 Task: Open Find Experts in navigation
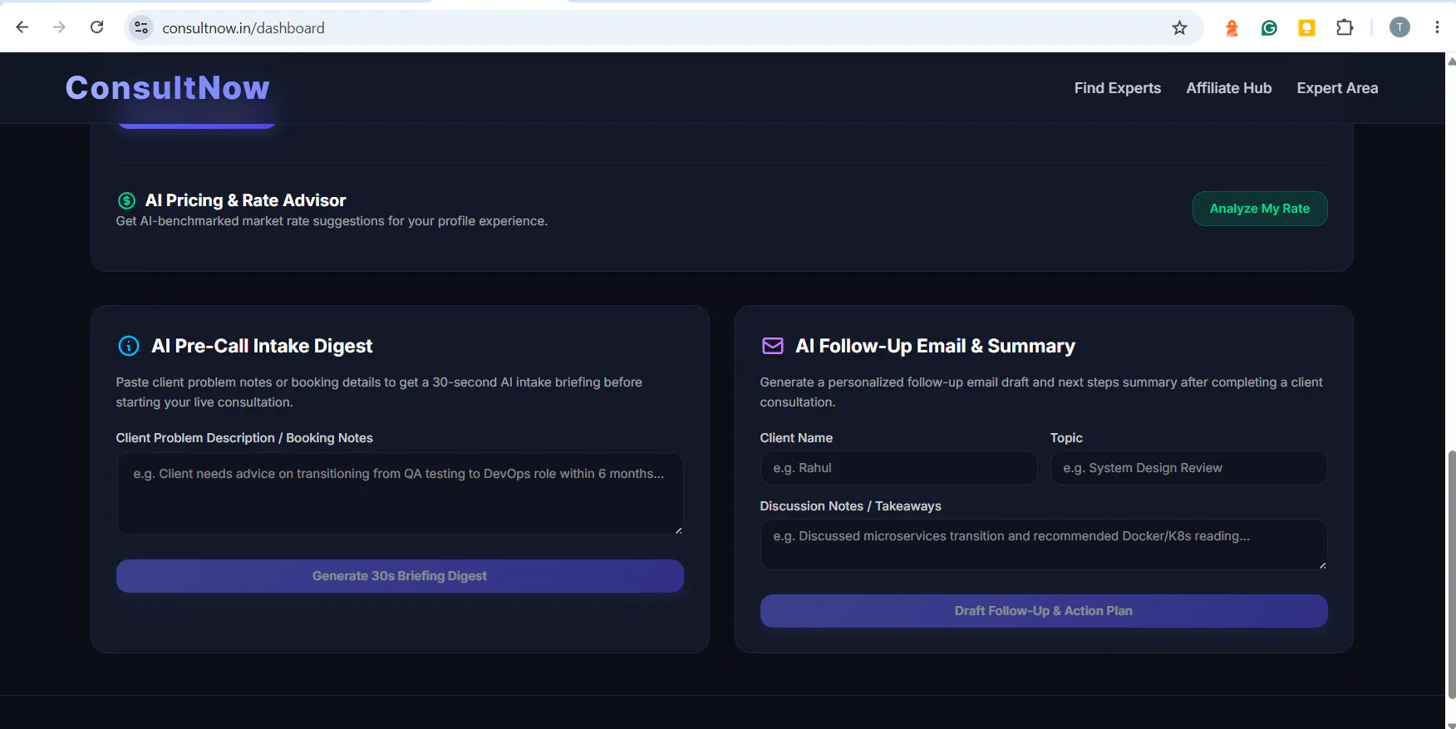click(1117, 88)
